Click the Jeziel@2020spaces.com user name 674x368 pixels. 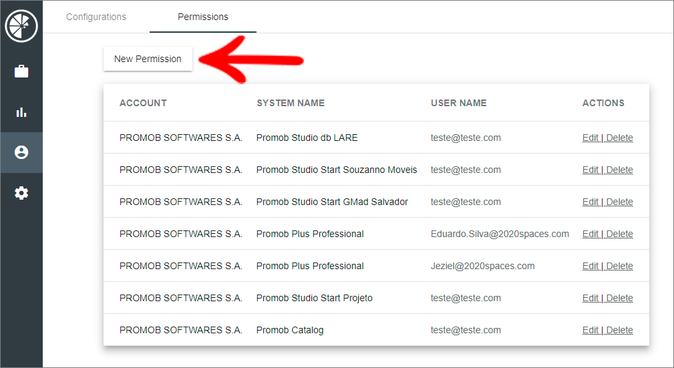(483, 266)
